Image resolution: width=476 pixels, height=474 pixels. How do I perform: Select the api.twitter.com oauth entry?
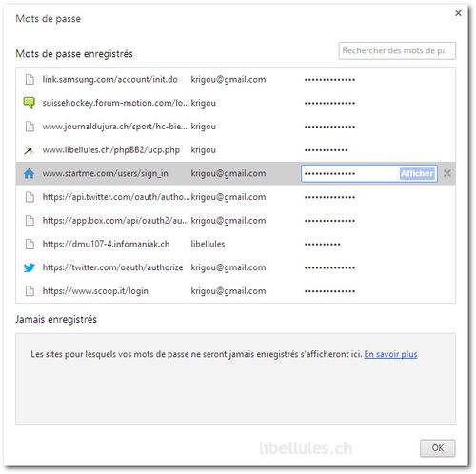click(235, 197)
